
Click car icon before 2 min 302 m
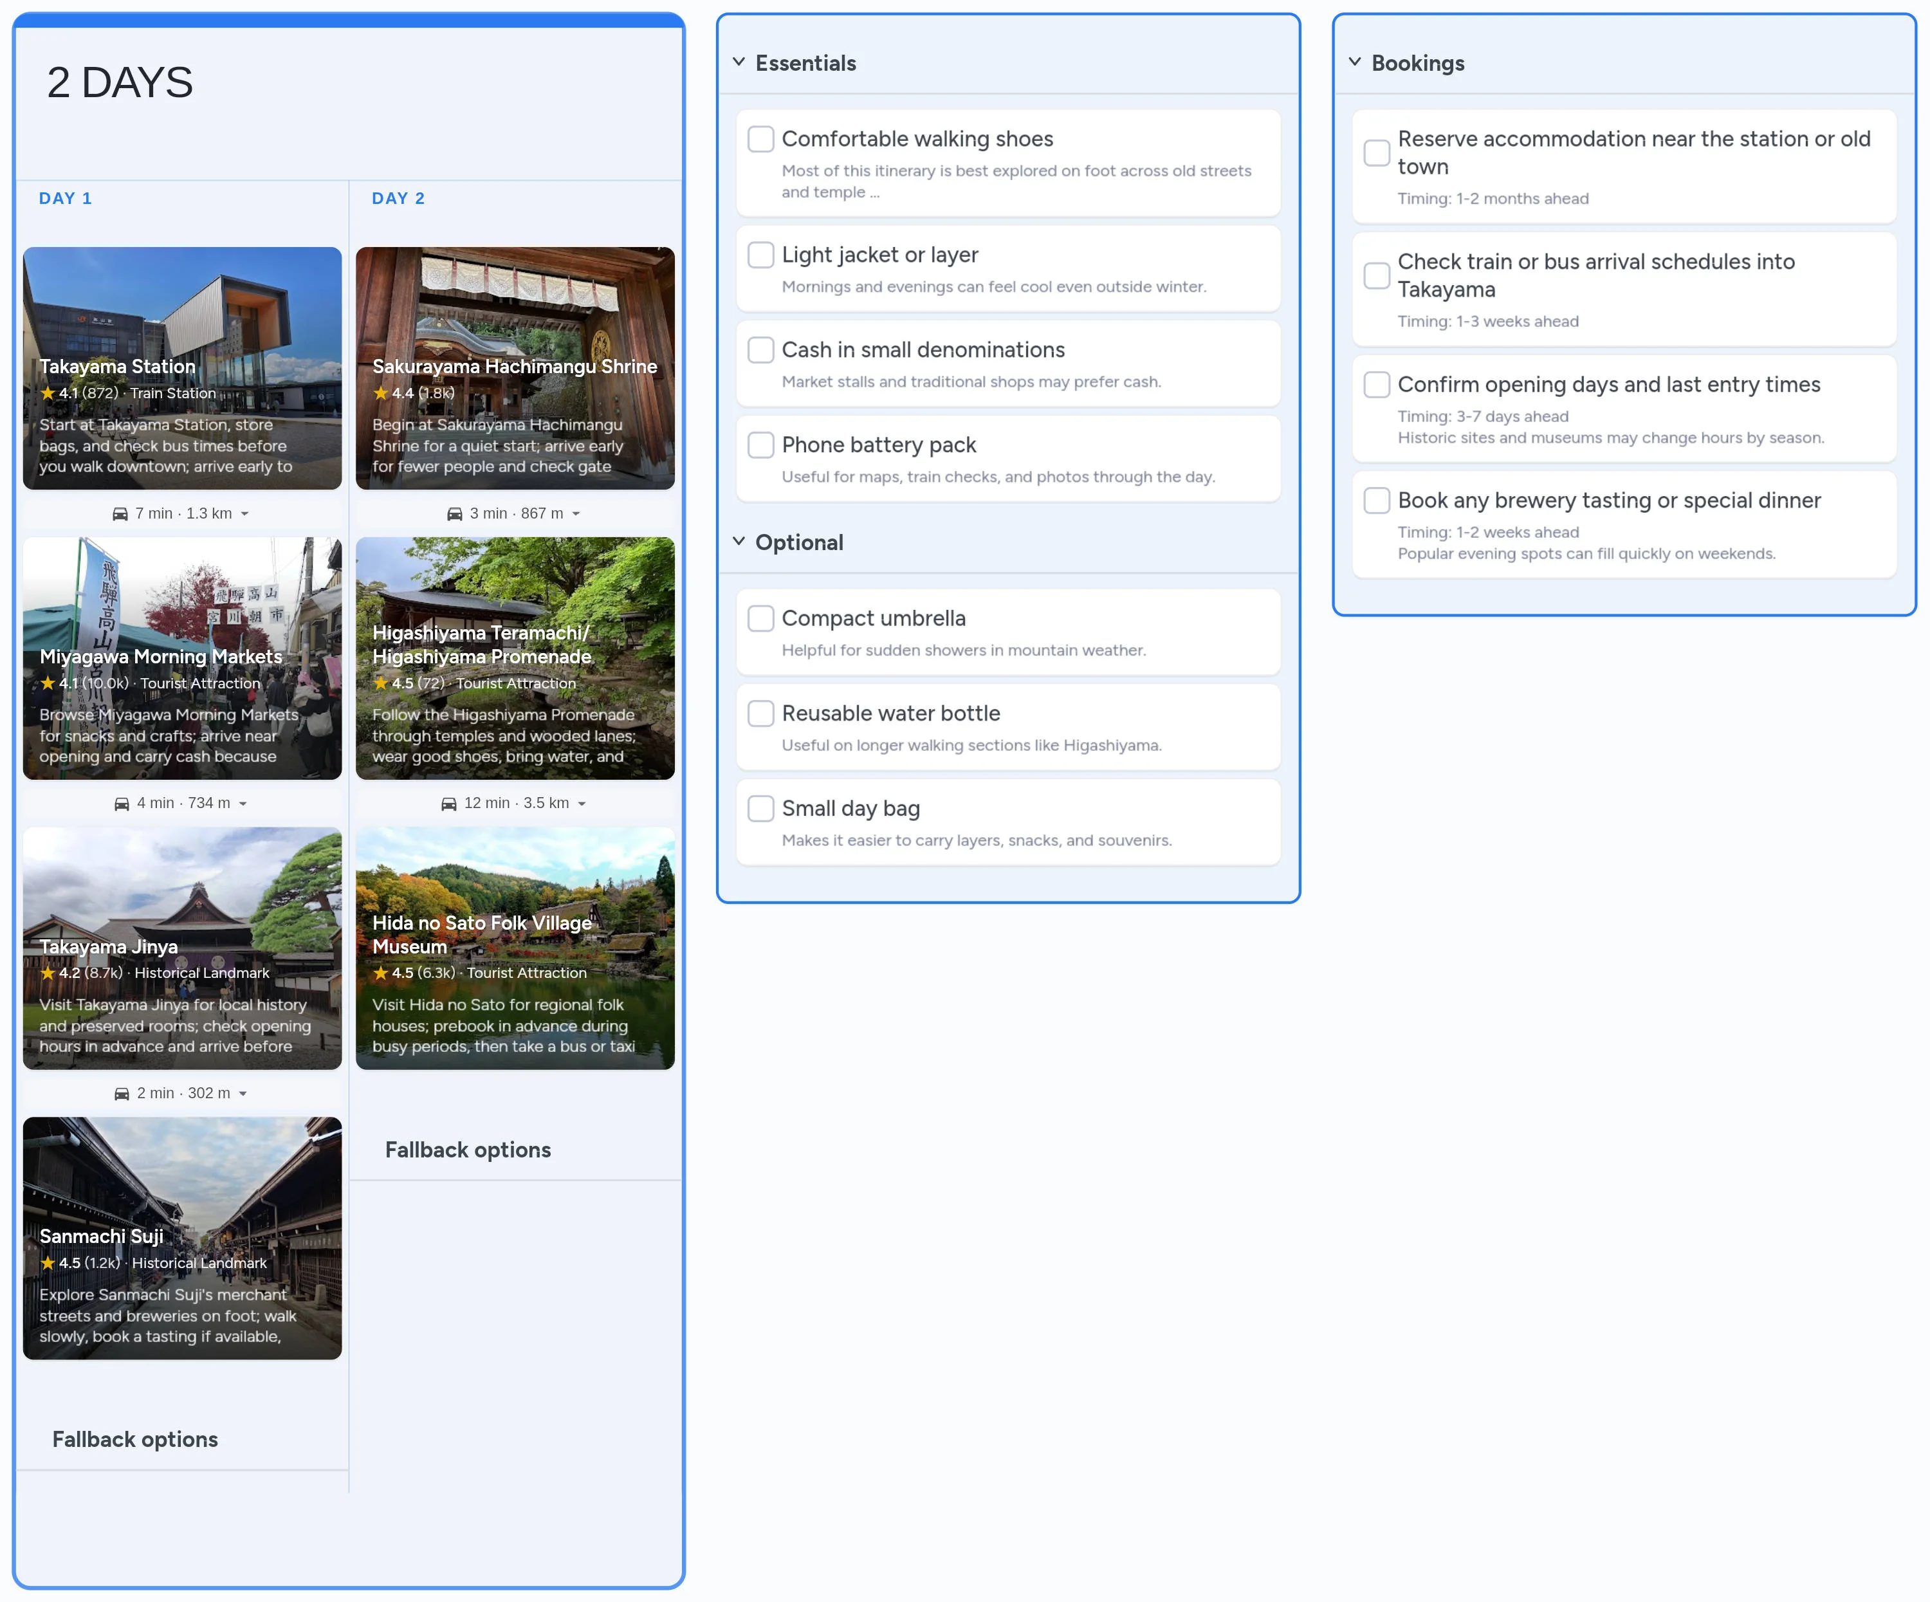pyautogui.click(x=122, y=1094)
